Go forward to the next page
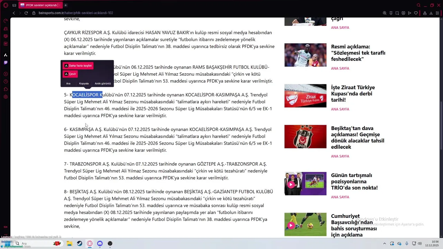This screenshot has height=249, width=443. point(20,13)
